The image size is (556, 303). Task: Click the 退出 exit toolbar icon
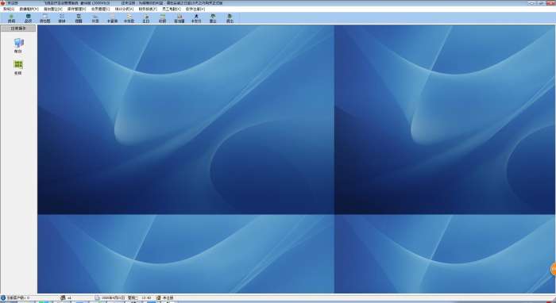coord(230,18)
